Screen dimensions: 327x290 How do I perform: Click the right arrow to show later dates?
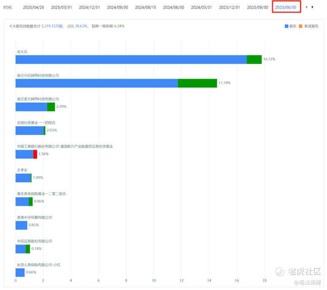click(x=312, y=7)
